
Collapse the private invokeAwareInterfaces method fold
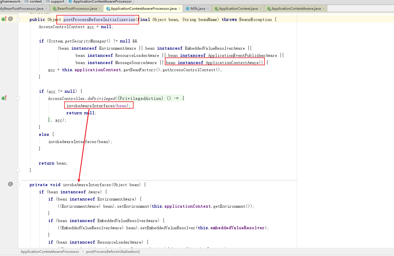click(18, 184)
